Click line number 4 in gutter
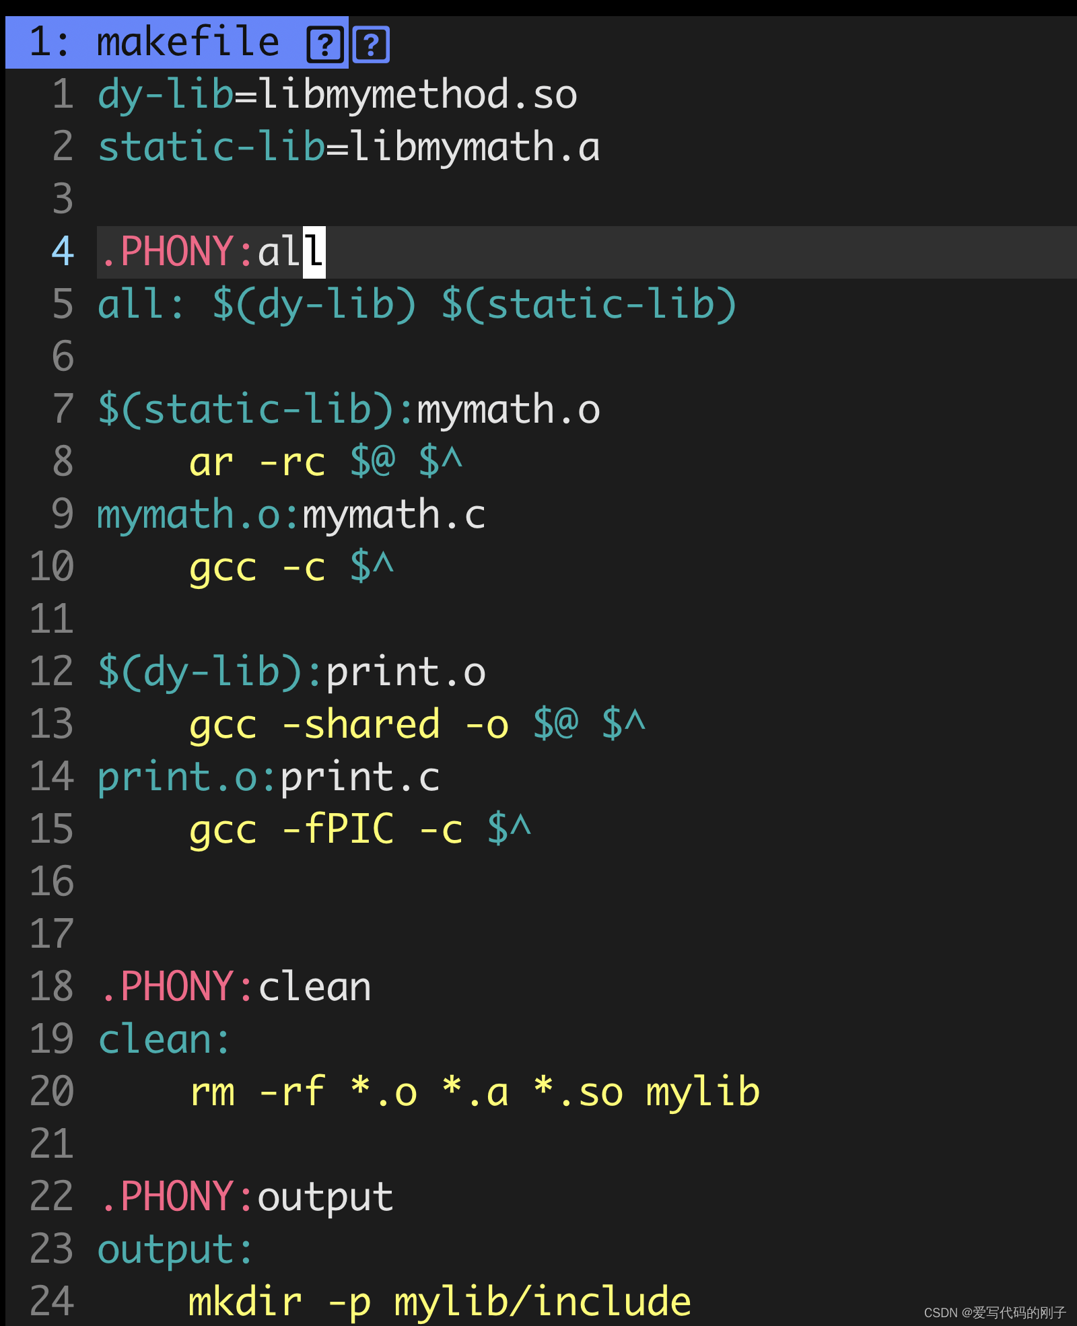Image resolution: width=1077 pixels, height=1326 pixels. coord(63,252)
